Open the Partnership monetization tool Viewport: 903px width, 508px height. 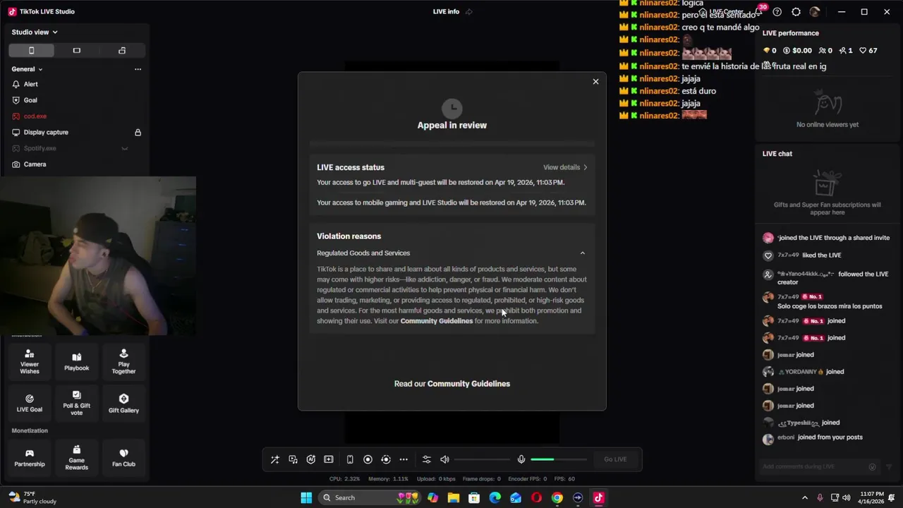[x=30, y=457]
